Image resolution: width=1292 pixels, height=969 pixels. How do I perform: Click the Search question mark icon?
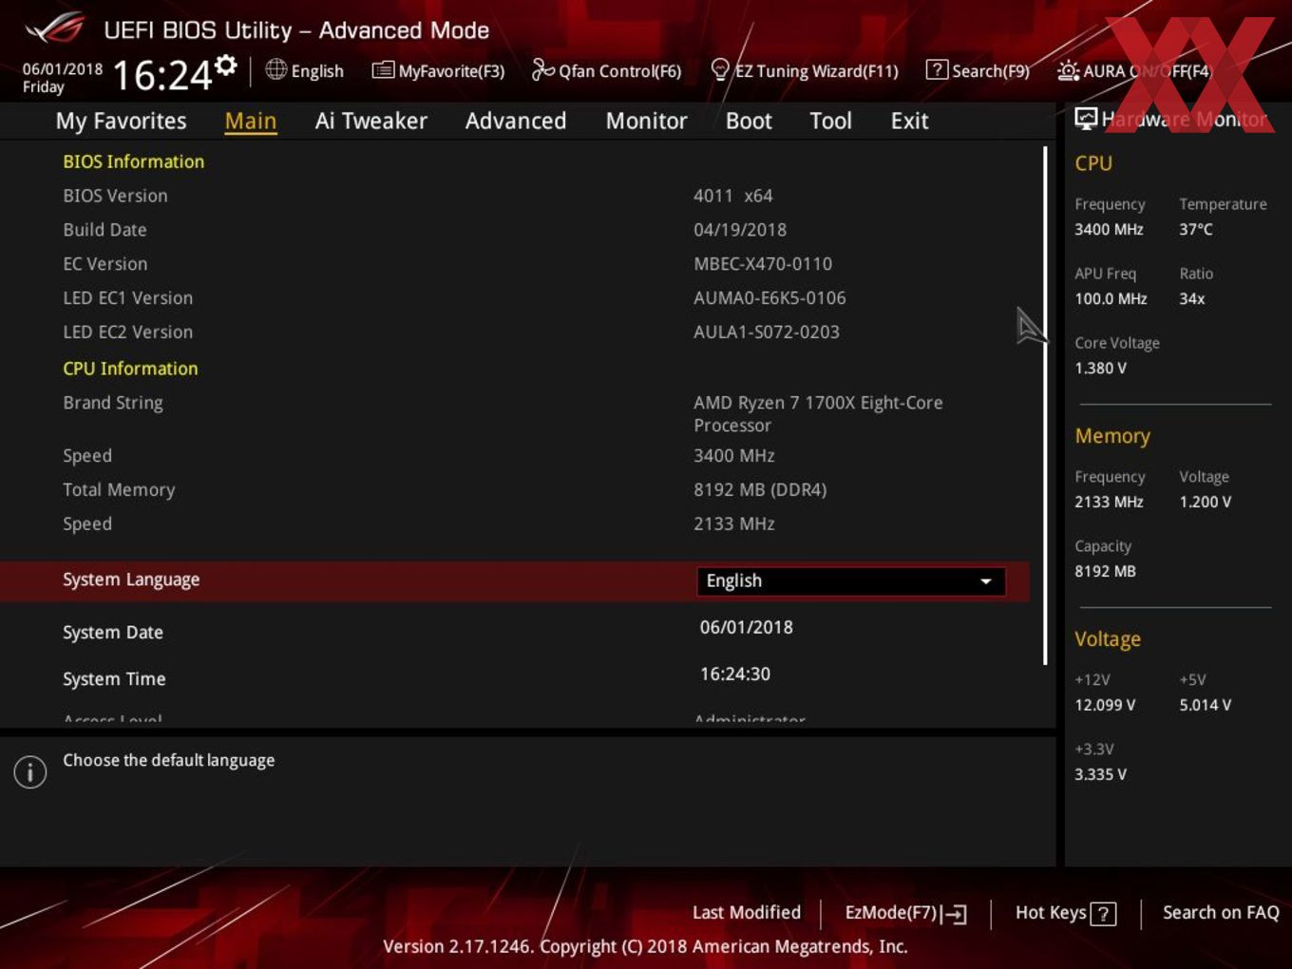click(x=937, y=69)
